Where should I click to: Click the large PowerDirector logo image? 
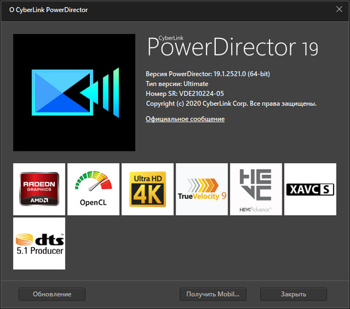coord(74,92)
